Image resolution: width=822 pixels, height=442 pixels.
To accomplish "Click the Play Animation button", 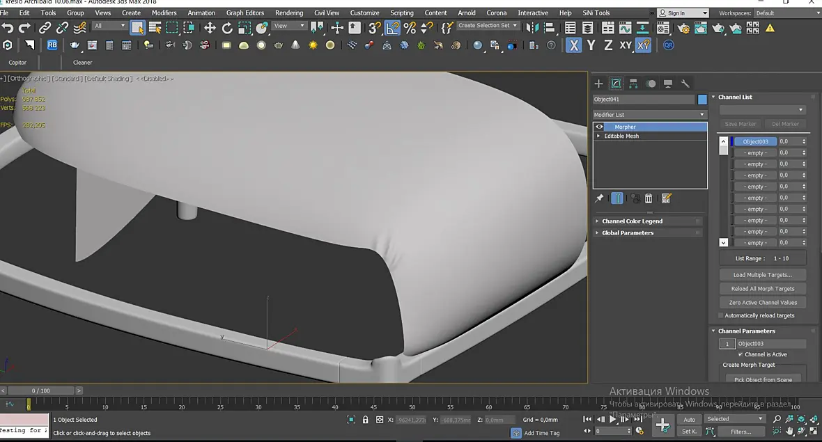I will pos(612,419).
